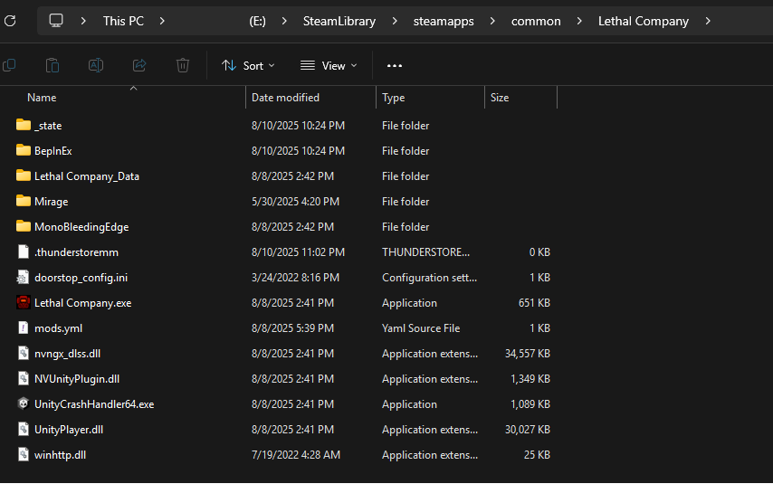Click the Rename icon in the toolbar

tap(96, 65)
